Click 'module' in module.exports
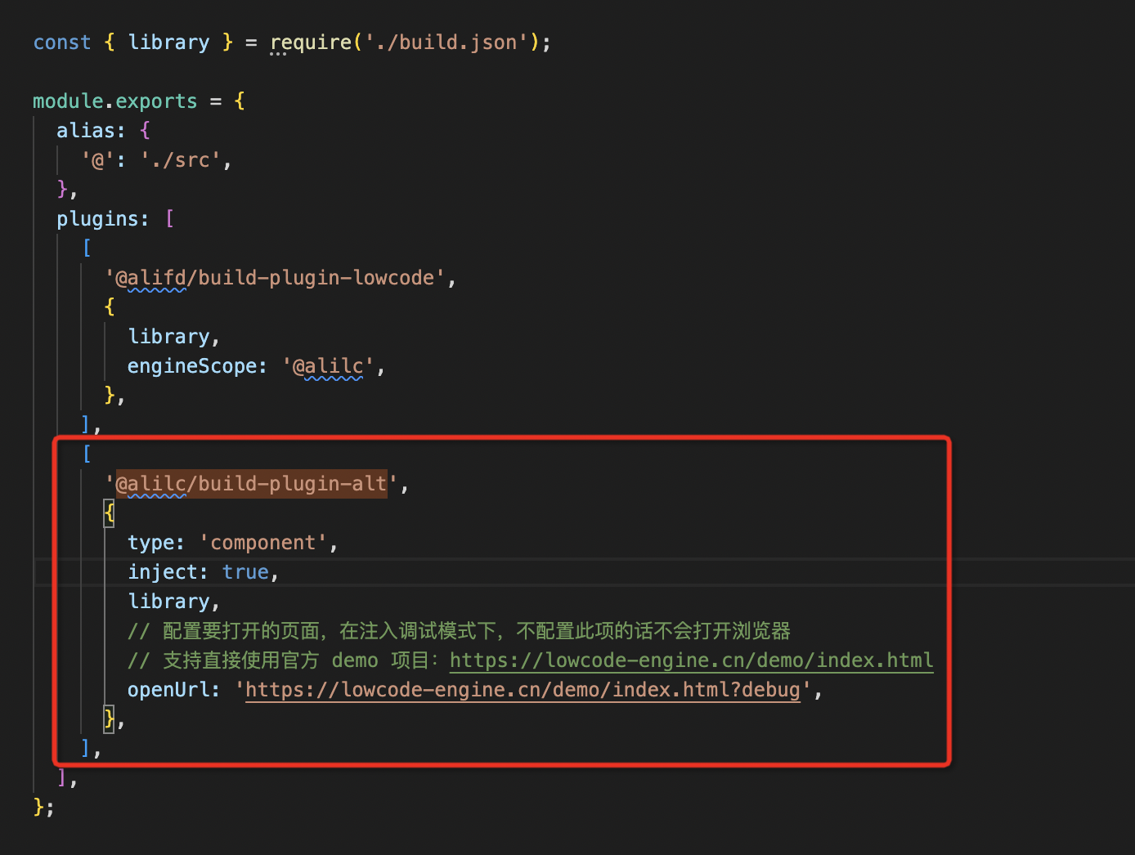Image resolution: width=1135 pixels, height=855 pixels. (x=68, y=101)
